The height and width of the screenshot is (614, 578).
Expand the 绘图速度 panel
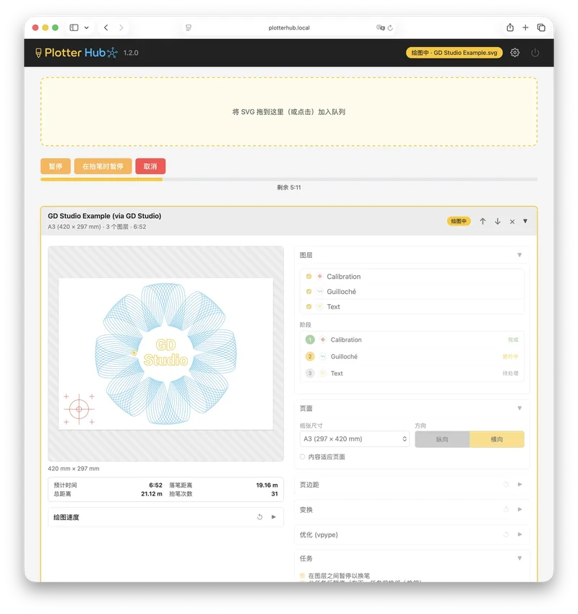coord(273,517)
